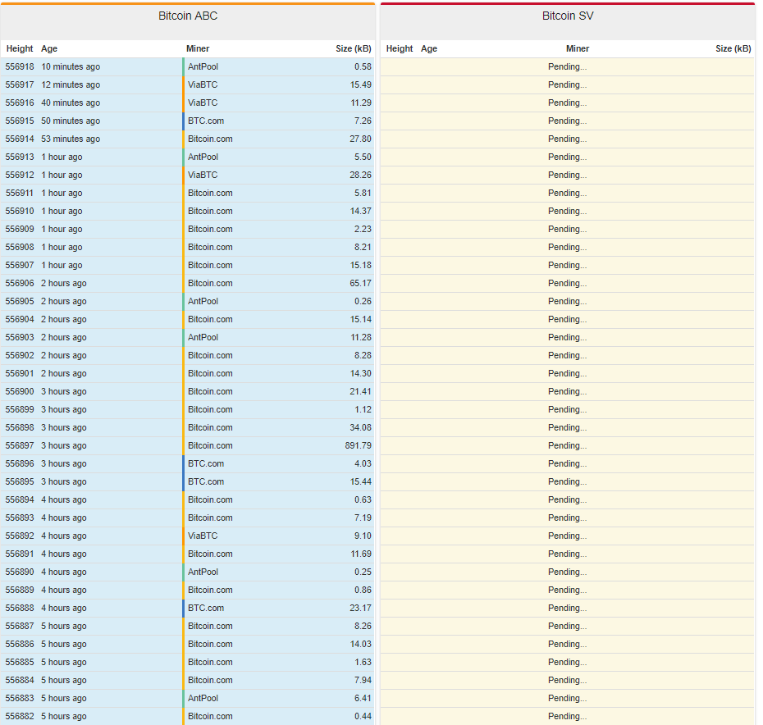Click the '40 minutes ago' age cell
The height and width of the screenshot is (725, 763).
(x=71, y=103)
